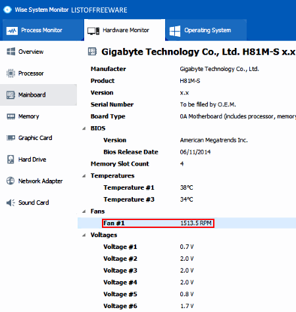Select the Manufacter row label
The height and width of the screenshot is (312, 296).
click(109, 69)
